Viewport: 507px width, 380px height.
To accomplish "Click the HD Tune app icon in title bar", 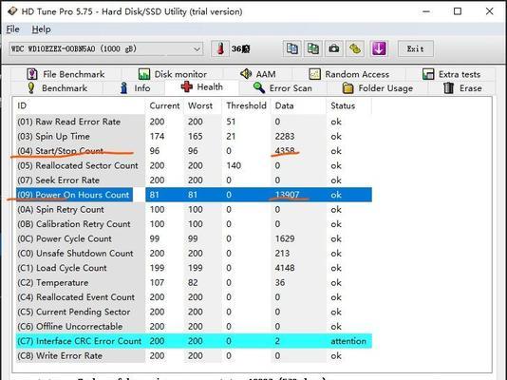I will click(x=12, y=11).
